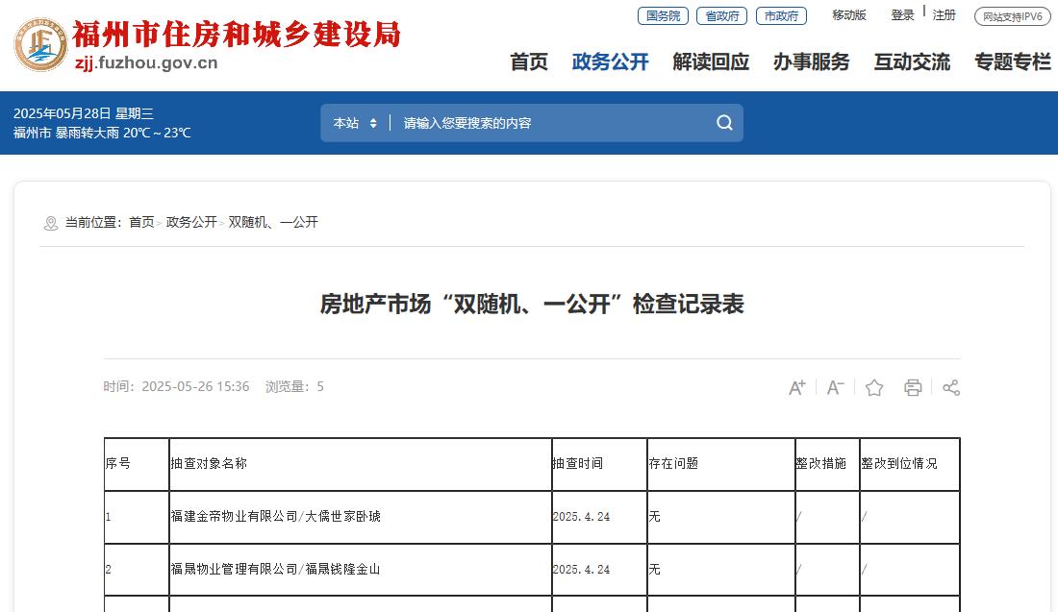The width and height of the screenshot is (1058, 612).
Task: Open the 本站 search scope dropdown
Action: [x=355, y=123]
